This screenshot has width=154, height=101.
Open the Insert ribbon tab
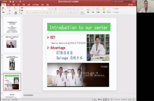(9, 5)
